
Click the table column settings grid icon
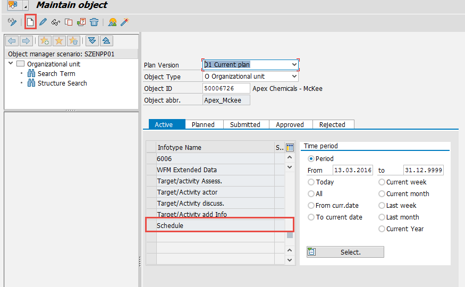click(290, 147)
